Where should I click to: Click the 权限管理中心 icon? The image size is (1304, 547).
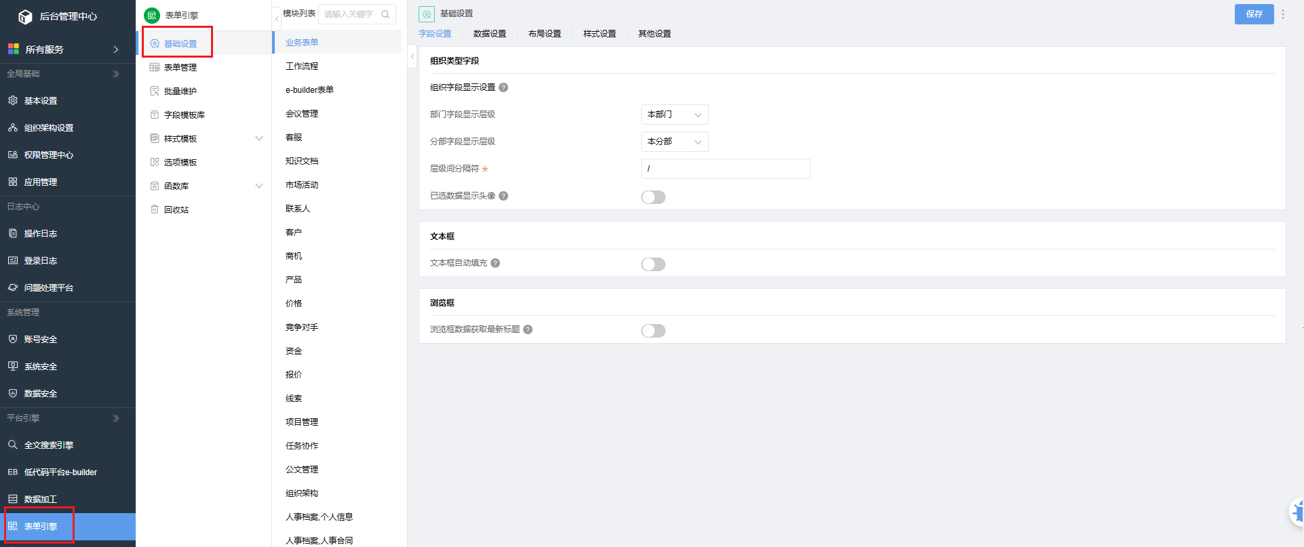coord(13,155)
